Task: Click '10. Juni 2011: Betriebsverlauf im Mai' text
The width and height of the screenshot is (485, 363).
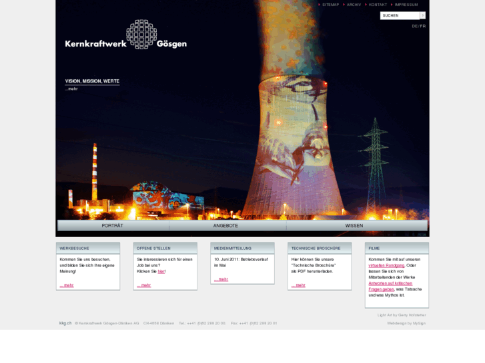Action: point(241,262)
